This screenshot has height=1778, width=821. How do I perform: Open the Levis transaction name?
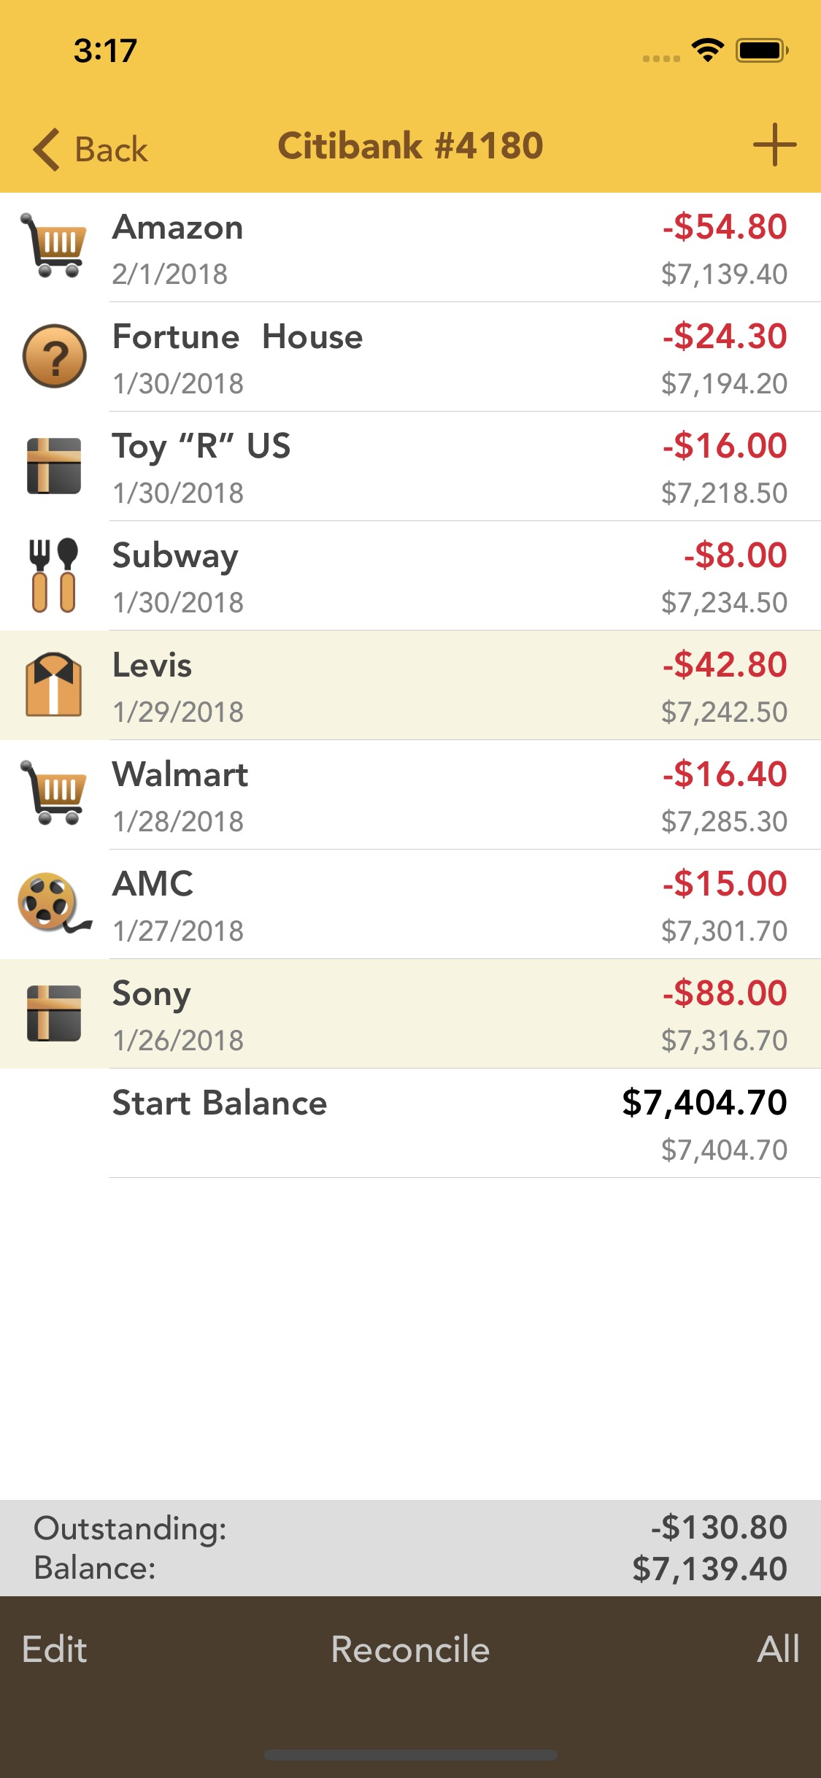coord(152,665)
